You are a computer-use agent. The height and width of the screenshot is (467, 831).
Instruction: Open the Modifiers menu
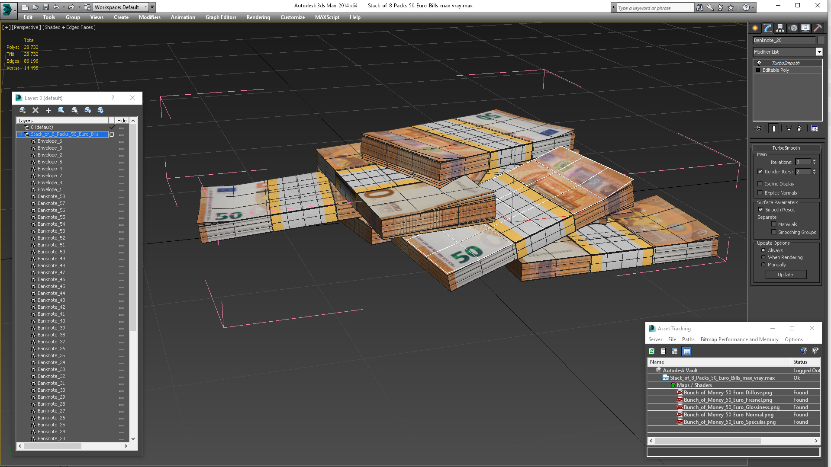(150, 17)
